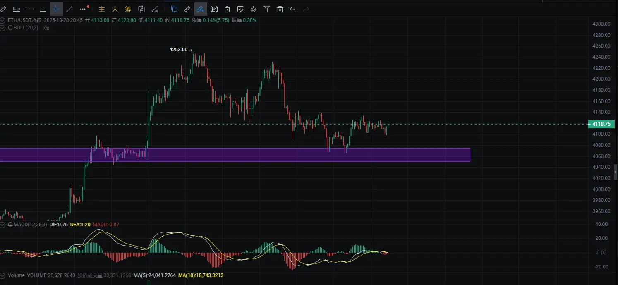Select the ruler tool beside blue layers icon
The width and height of the screenshot is (618, 285).
187,9
